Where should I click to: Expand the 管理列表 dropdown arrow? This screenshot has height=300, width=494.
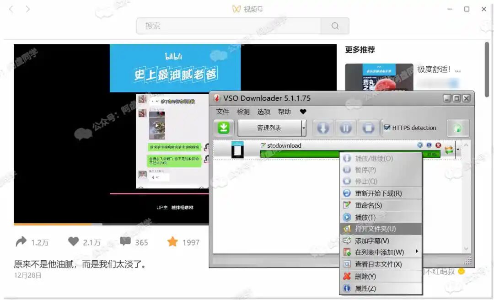pos(304,128)
